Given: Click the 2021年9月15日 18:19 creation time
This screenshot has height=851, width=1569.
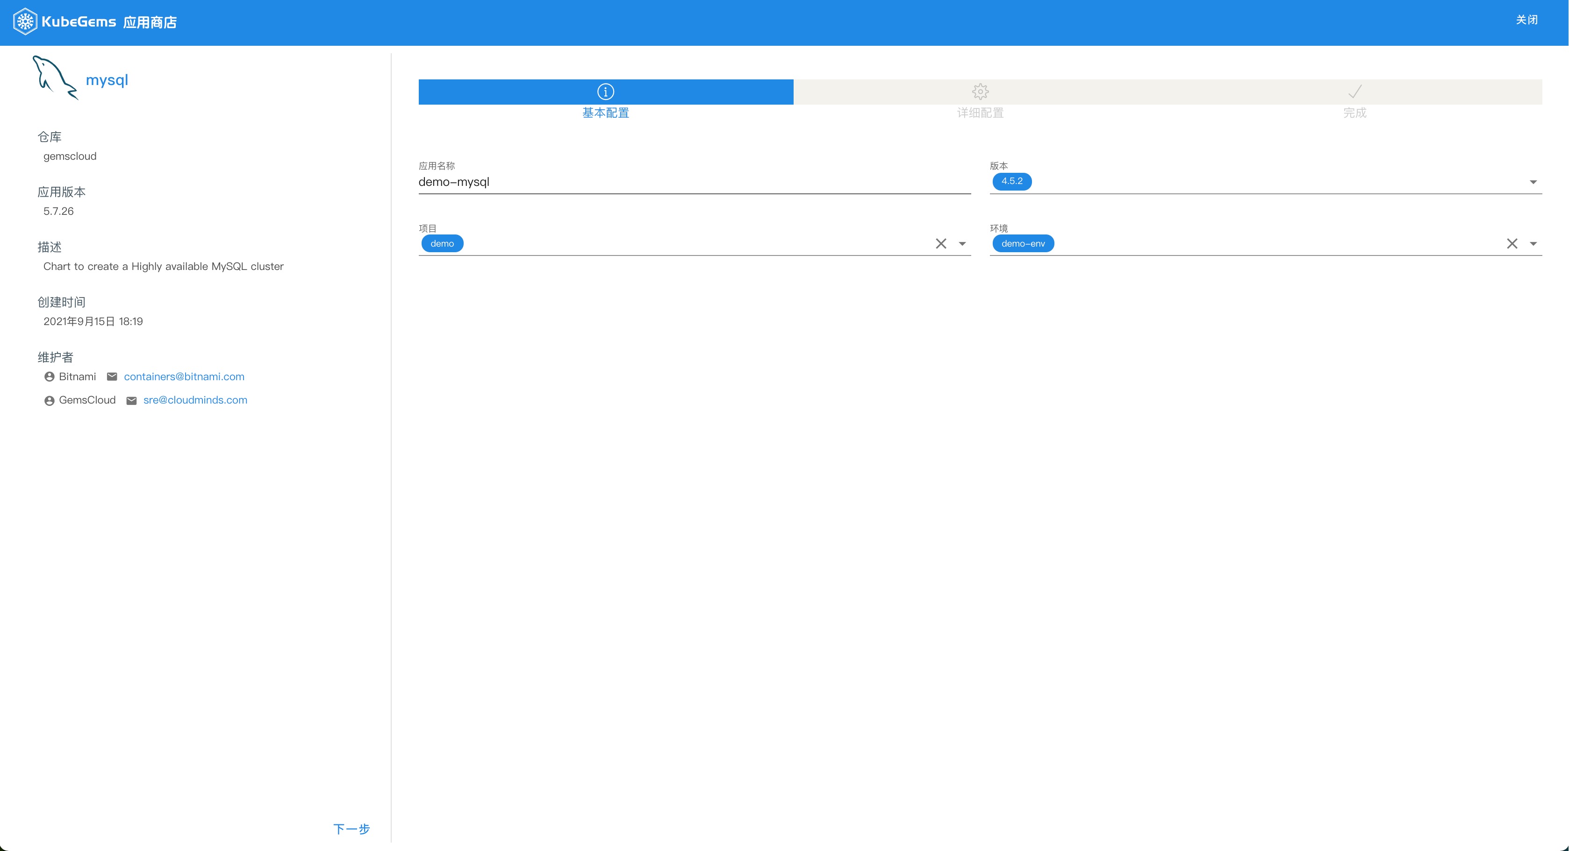Looking at the screenshot, I should 93,321.
